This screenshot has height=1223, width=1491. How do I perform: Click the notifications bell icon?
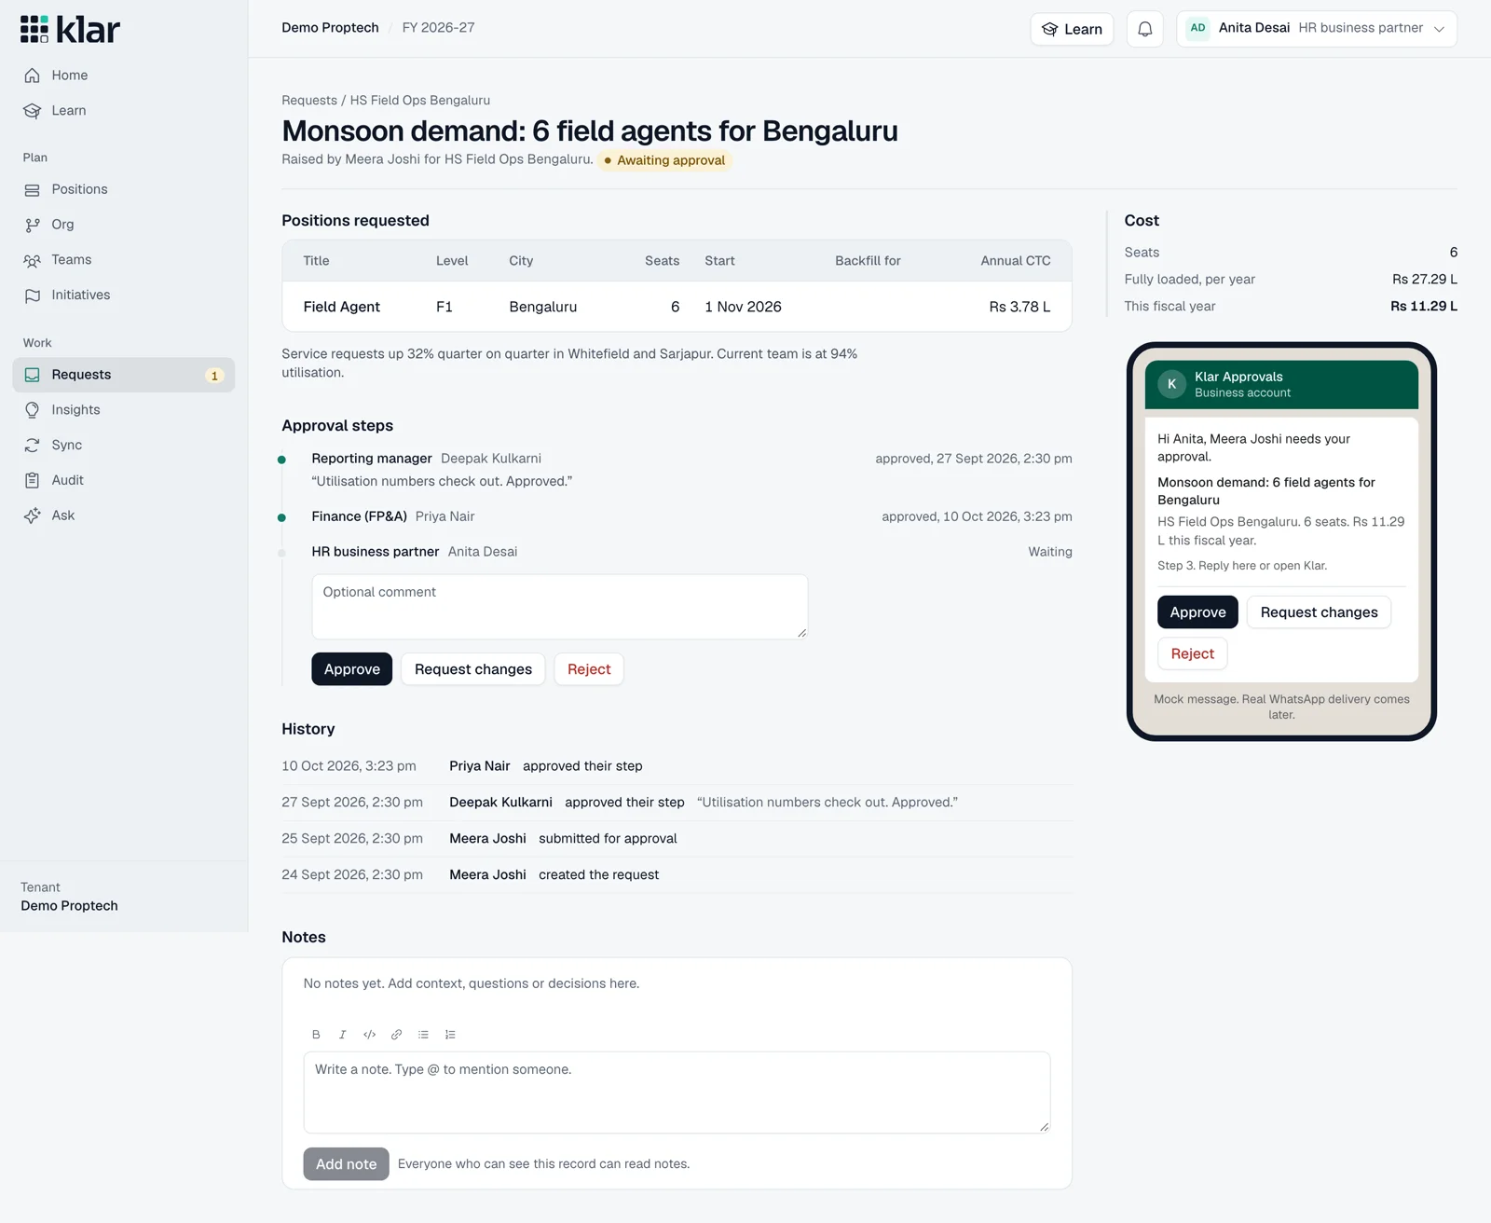[x=1144, y=29]
